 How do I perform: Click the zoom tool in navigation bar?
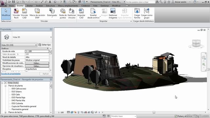point(204,65)
